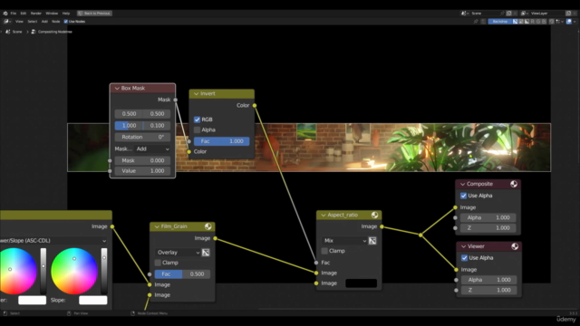580x326 pixels.
Task: Click the Composite node preview sphere icon
Action: [x=514, y=184]
